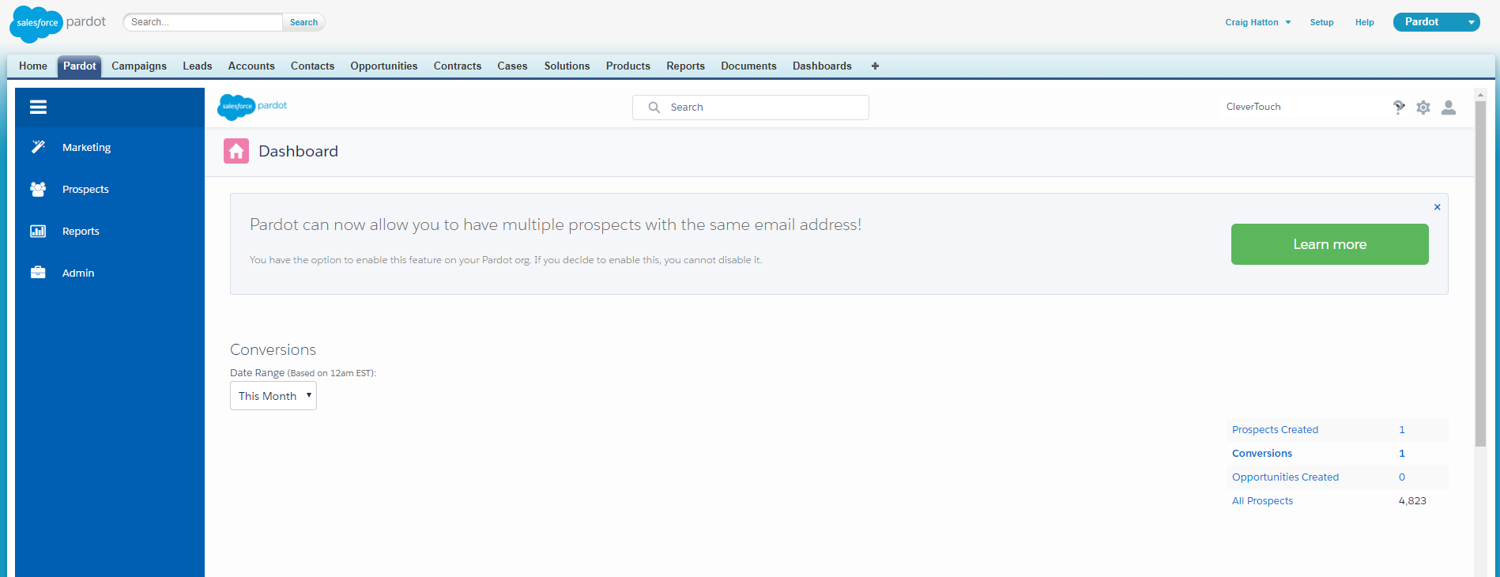Focus the Pardot Search input field
The width and height of the screenshot is (1500, 577).
[x=751, y=107]
